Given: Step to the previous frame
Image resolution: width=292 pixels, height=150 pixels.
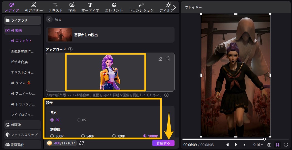Looking at the screenshot, I should coord(227,145).
